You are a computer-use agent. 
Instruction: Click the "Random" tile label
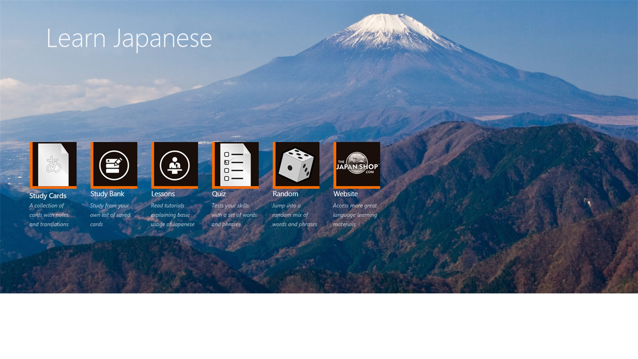(285, 194)
